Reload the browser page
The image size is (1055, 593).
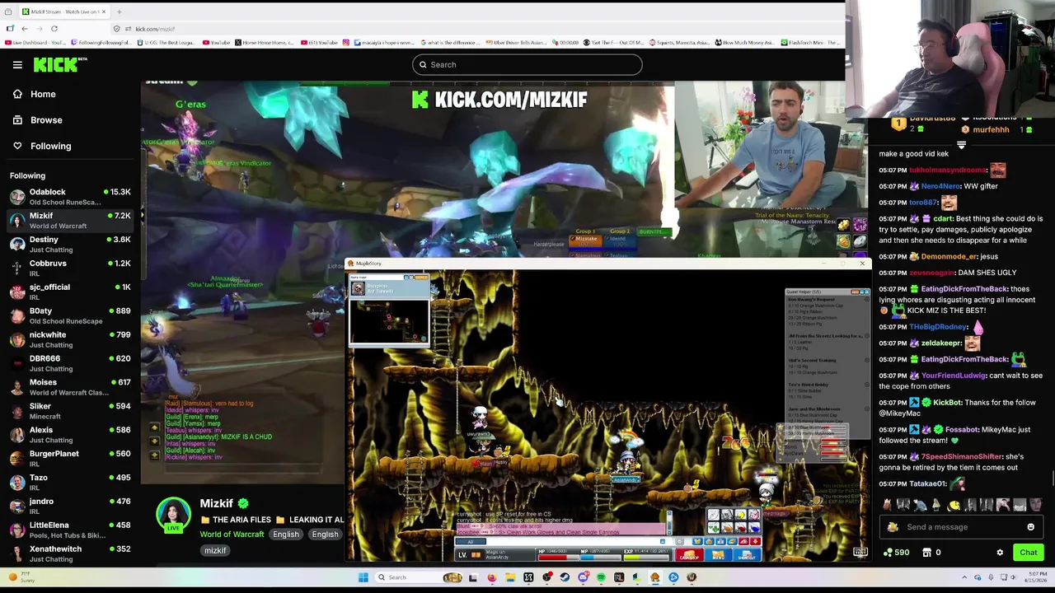pos(54,29)
